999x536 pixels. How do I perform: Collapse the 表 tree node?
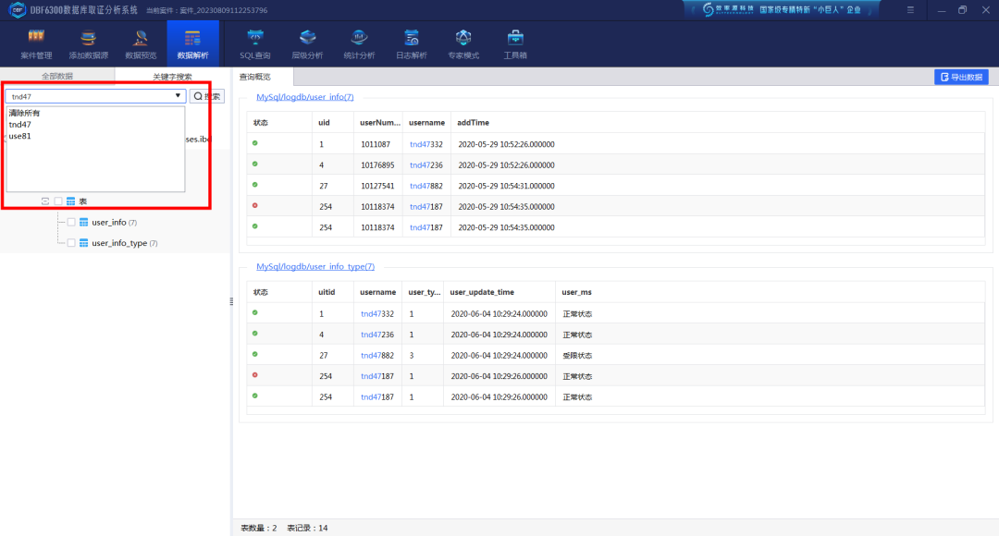(45, 201)
